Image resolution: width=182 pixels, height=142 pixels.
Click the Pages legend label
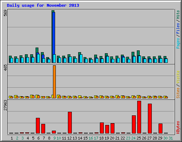[178, 43]
